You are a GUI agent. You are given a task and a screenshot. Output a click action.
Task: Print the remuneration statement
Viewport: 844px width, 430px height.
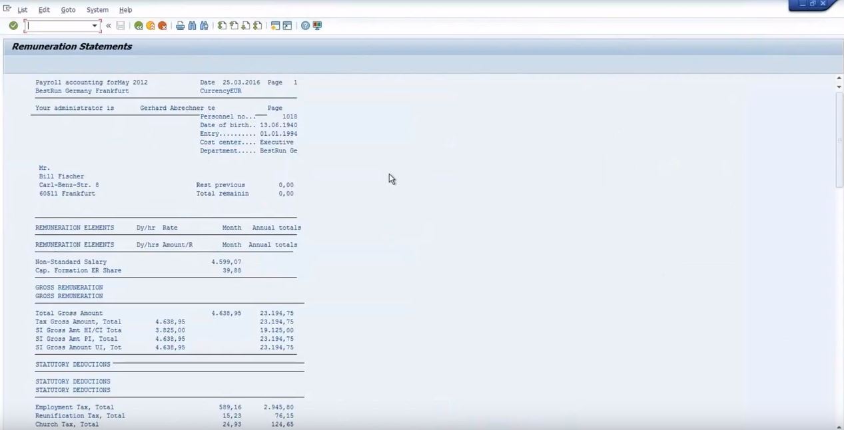(x=180, y=26)
